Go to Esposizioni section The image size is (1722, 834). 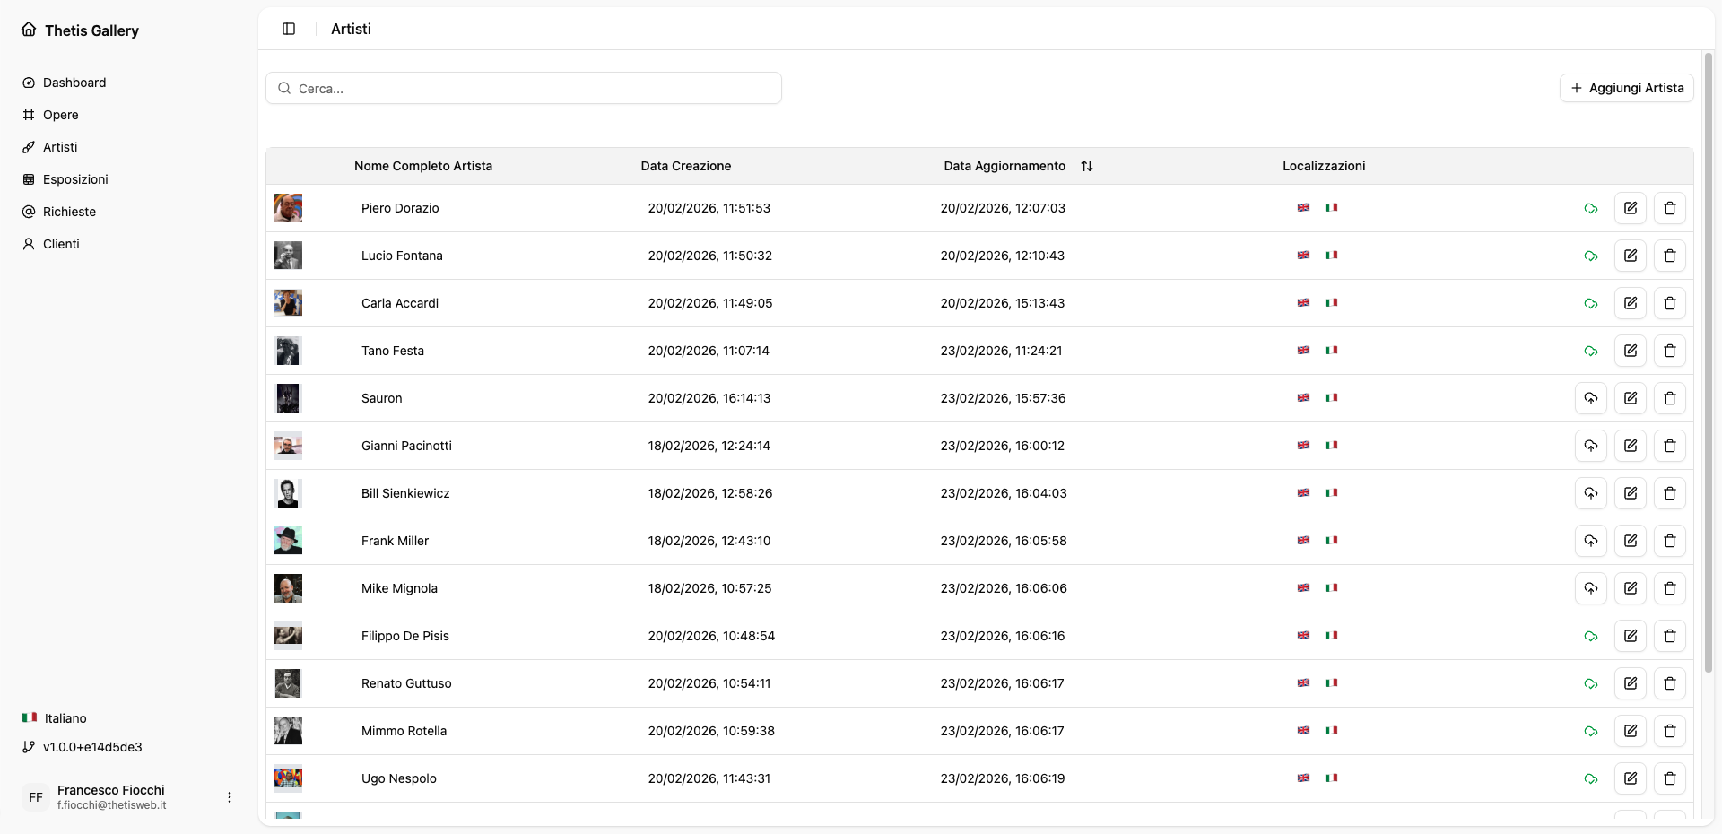click(x=75, y=179)
